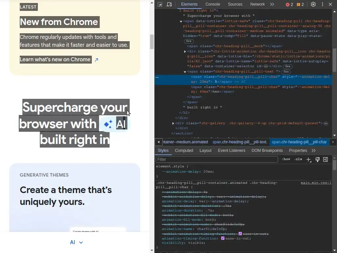The image size is (337, 253).
Task: Open the AI dropdown at page bottom
Action: (x=76, y=242)
